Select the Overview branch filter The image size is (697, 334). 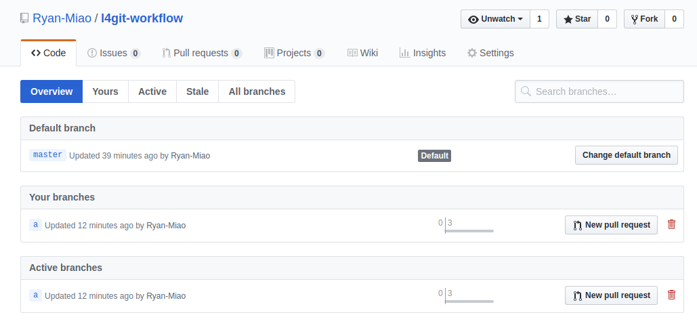51,91
